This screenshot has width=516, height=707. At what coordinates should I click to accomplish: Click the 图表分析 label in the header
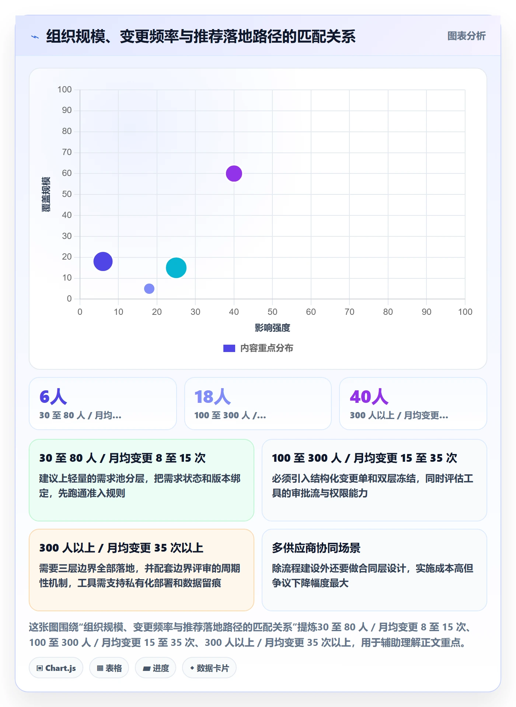pyautogui.click(x=466, y=36)
